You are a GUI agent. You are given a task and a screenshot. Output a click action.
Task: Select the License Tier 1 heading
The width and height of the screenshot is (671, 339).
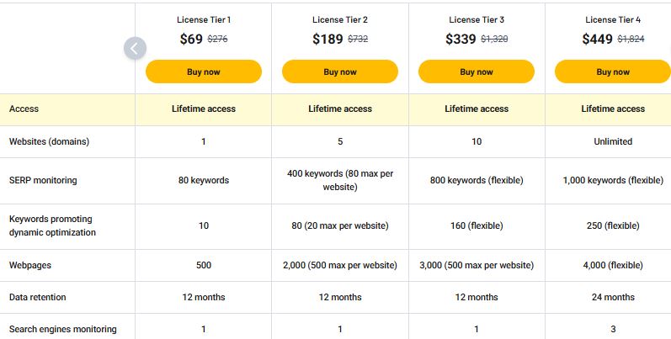[x=204, y=19]
